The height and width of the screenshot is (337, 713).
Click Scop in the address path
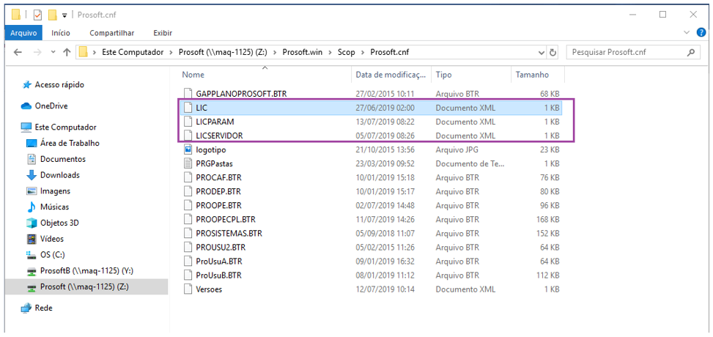coord(346,52)
